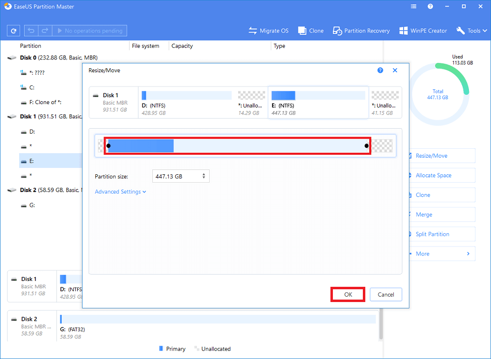
Task: Click the Capacity column header
Action: [x=182, y=46]
